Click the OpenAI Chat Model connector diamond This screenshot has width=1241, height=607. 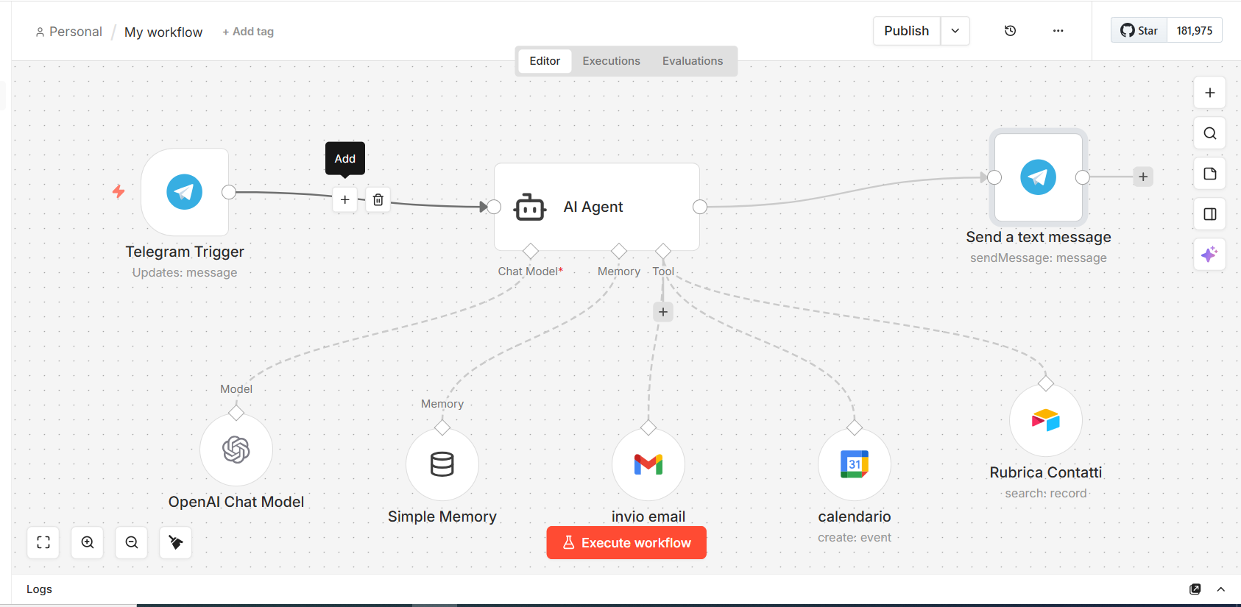coord(236,413)
